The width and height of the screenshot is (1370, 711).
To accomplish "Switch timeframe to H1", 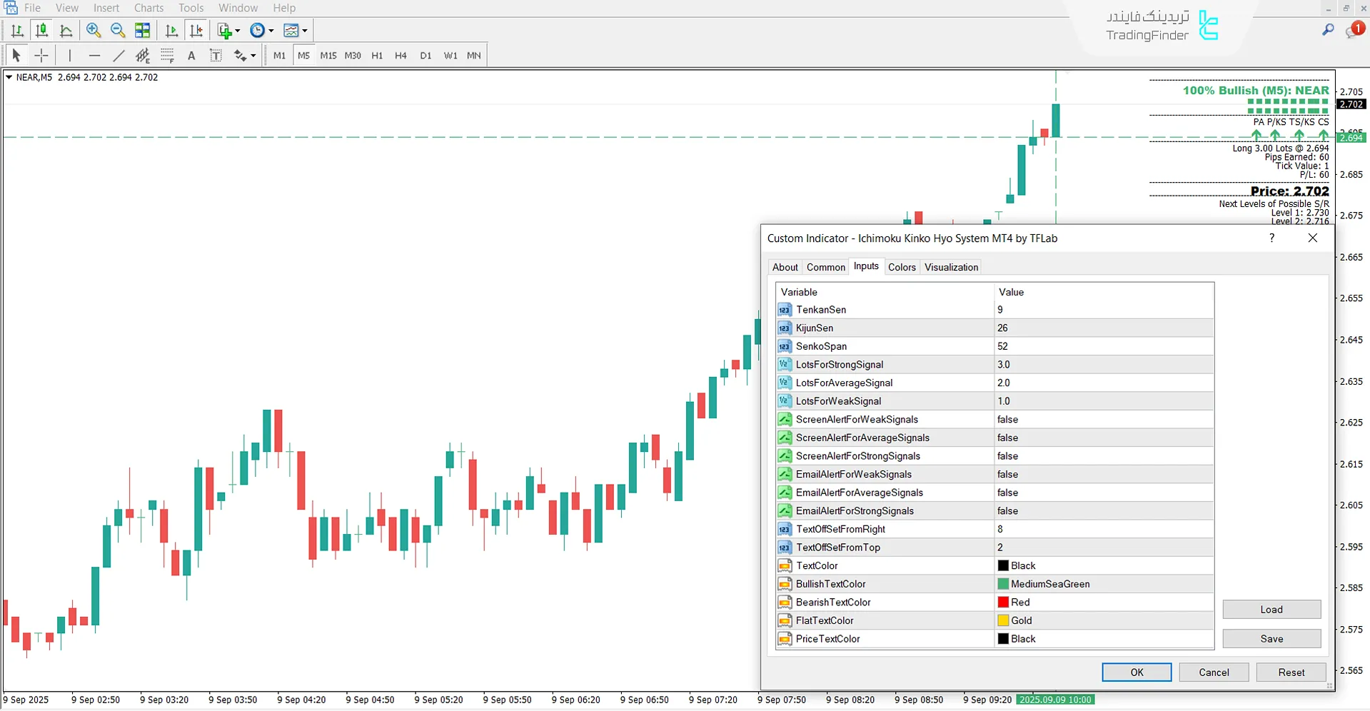I will [377, 55].
